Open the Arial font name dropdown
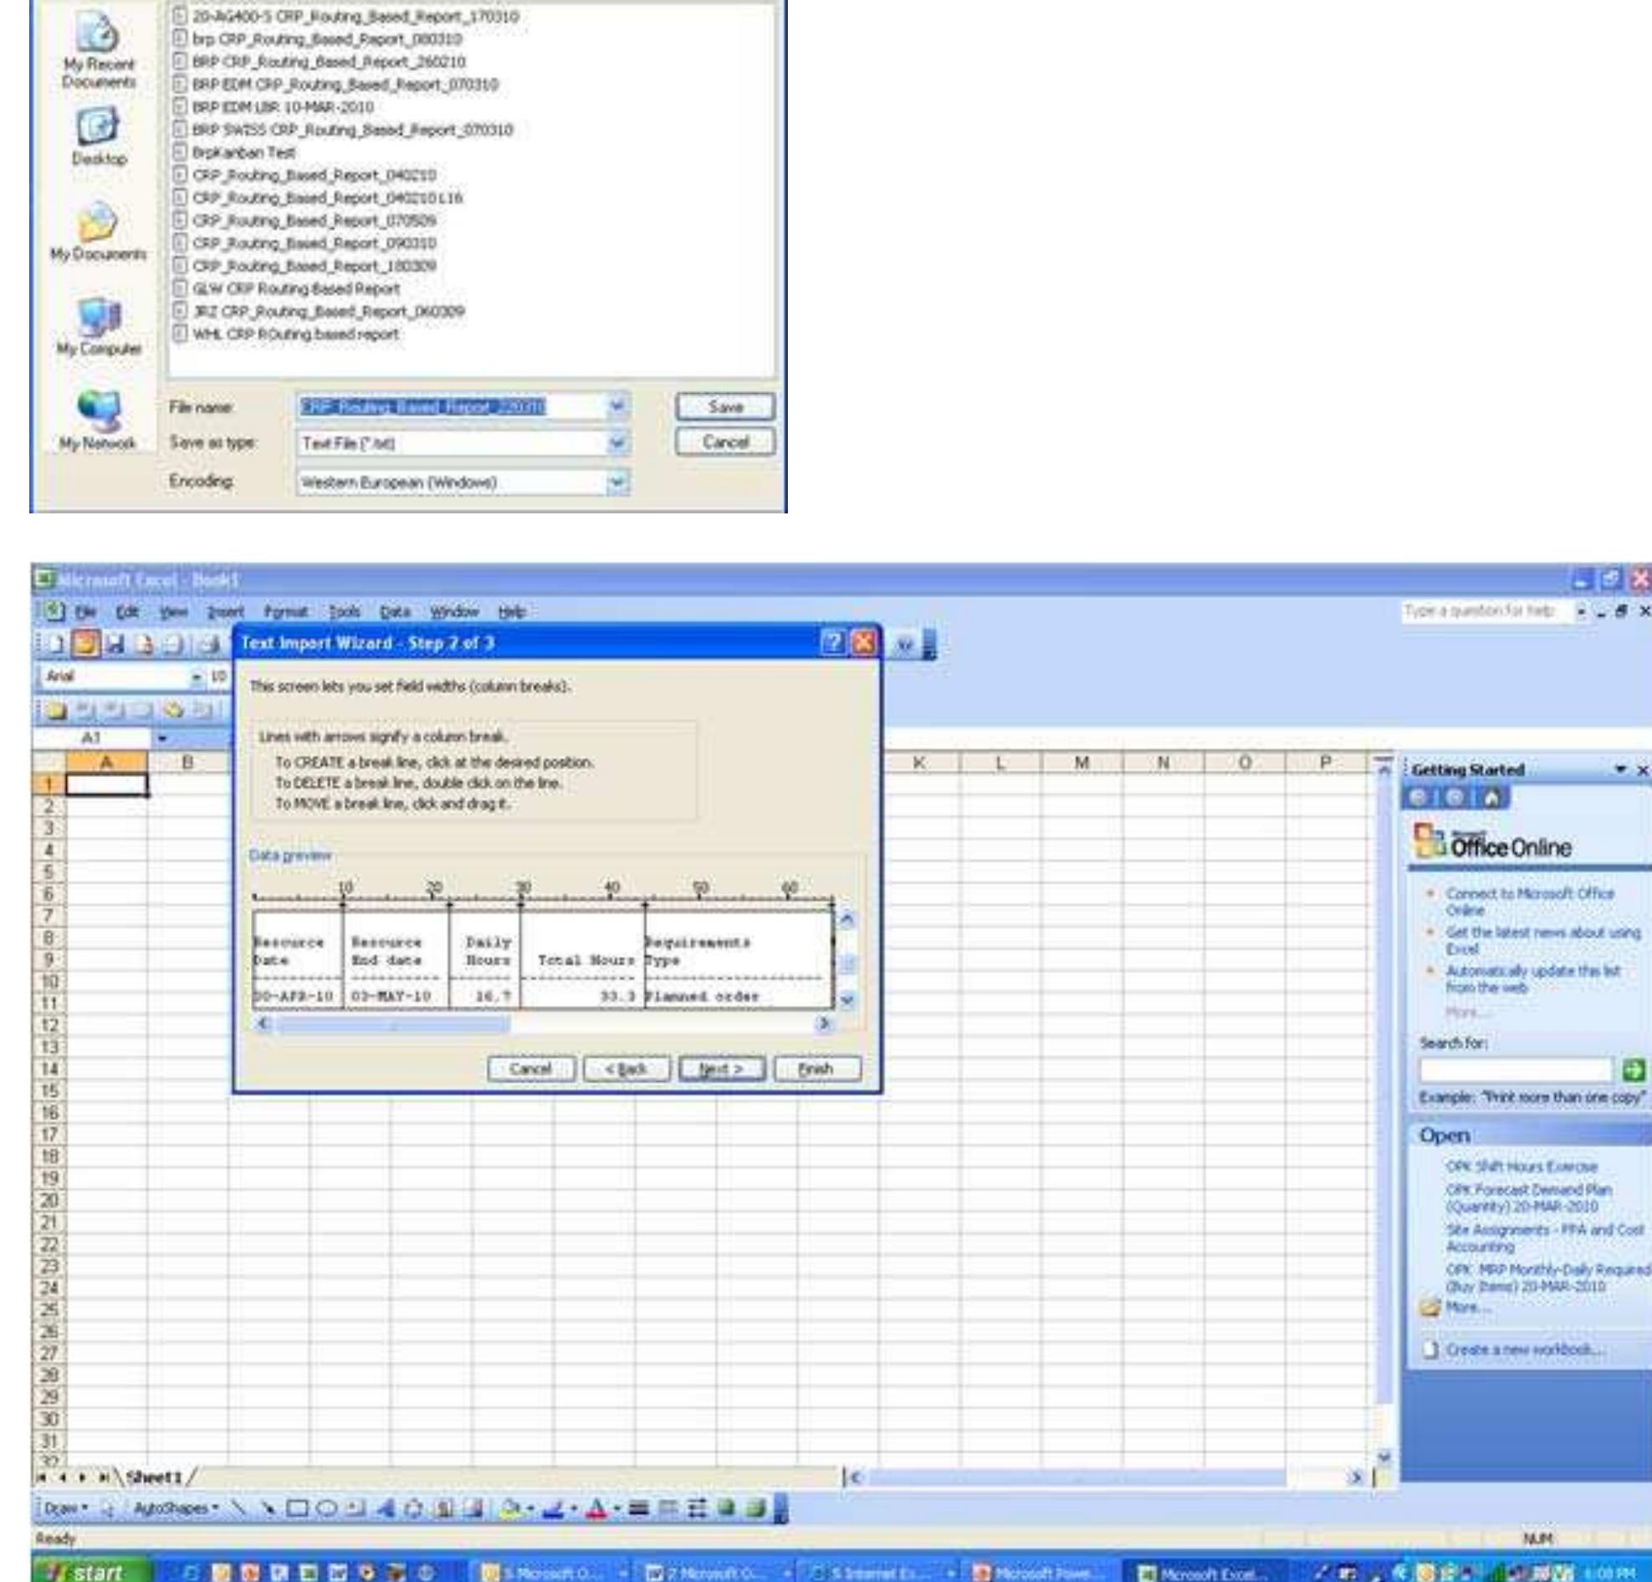This screenshot has height=1582, width=1652. tap(198, 676)
